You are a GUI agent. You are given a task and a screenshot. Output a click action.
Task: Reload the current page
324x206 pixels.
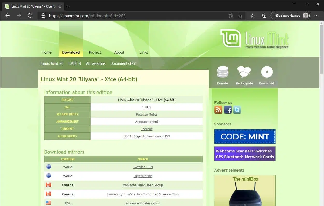(x=30, y=16)
